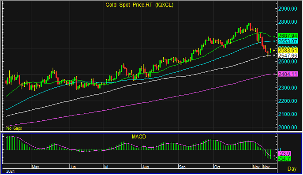Select the white 2547.66 average label
This screenshot has width=303, height=175.
pyautogui.click(x=288, y=56)
